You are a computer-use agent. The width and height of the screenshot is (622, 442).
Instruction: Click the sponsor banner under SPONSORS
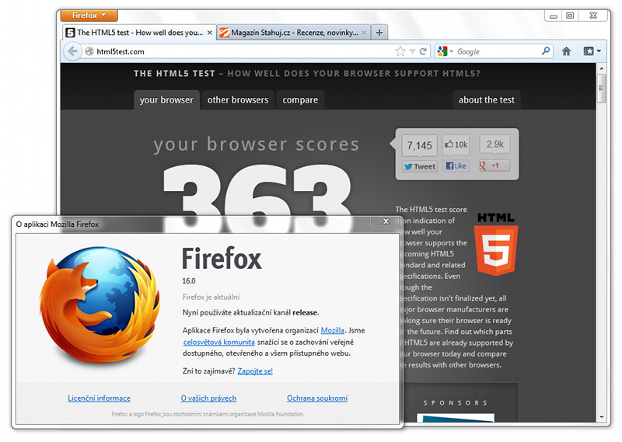(456, 418)
